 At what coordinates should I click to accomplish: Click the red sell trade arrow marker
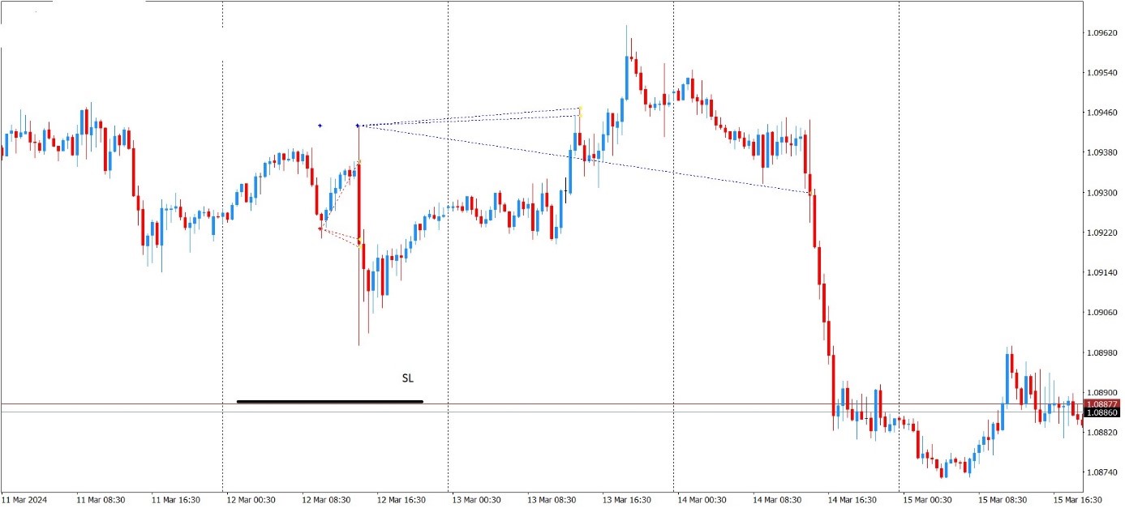(320, 229)
